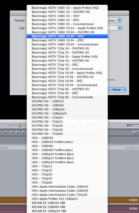Pick the plain HDV – 1080i50 entry
139x213 pixels.
[x=67, y=138]
